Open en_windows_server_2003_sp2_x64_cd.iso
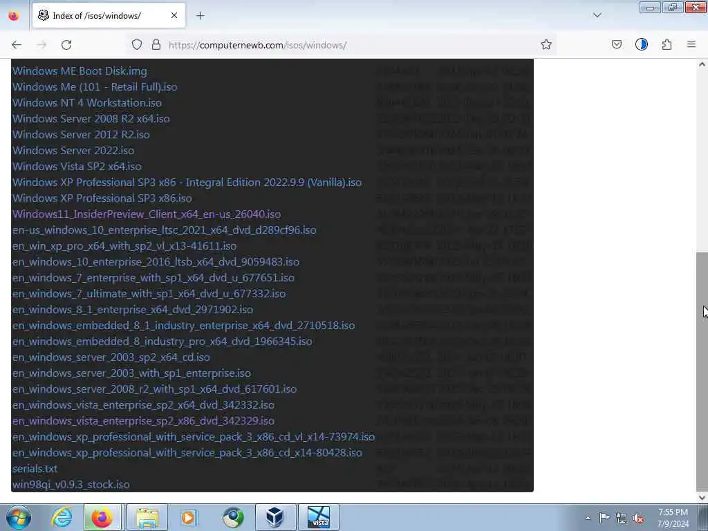708x531 pixels. [x=111, y=357]
